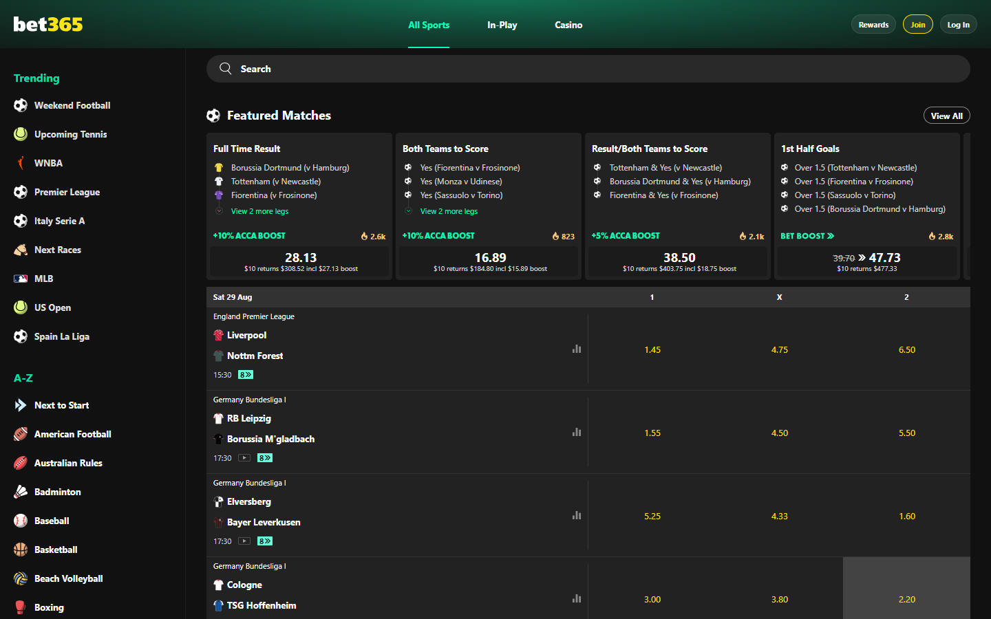Viewport: 991px width, 619px height.
Task: Open Weekend Football link
Action: (72, 105)
